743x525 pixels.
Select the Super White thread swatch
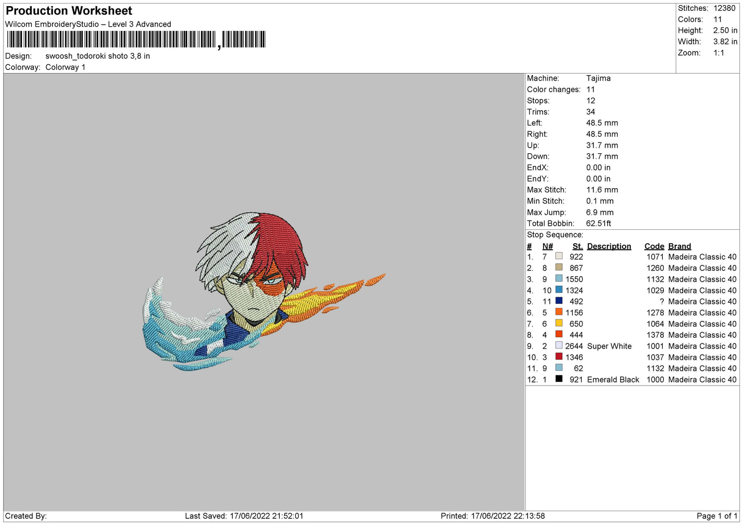pos(559,346)
